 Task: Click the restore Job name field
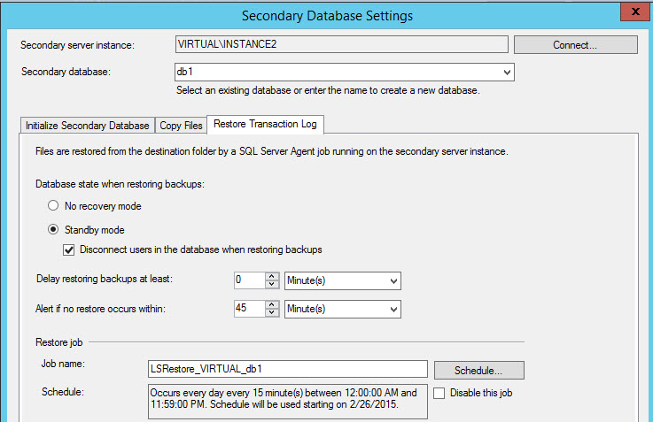click(x=287, y=369)
